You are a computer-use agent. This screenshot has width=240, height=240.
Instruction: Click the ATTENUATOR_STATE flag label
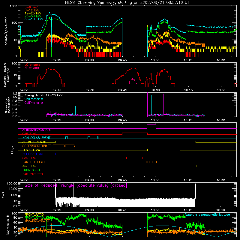pos(36,130)
